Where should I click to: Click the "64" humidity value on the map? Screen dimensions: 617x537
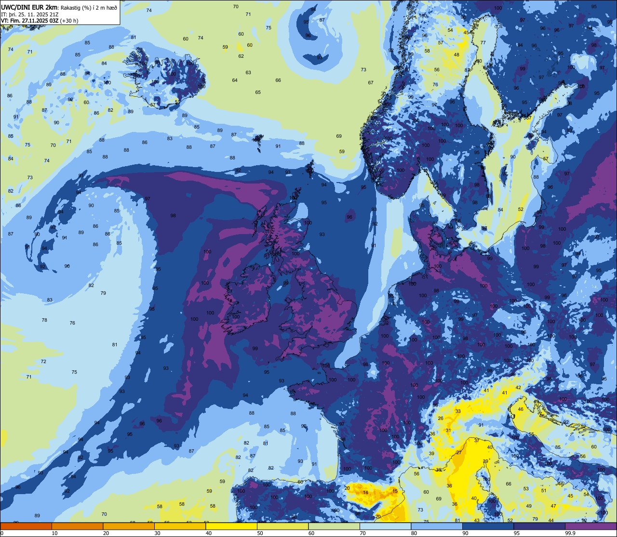tap(235, 80)
